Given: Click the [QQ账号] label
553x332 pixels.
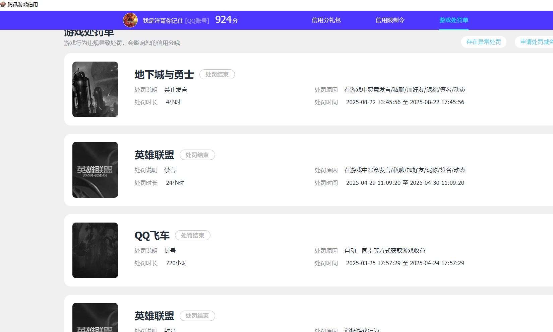Looking at the screenshot, I should pos(197,20).
